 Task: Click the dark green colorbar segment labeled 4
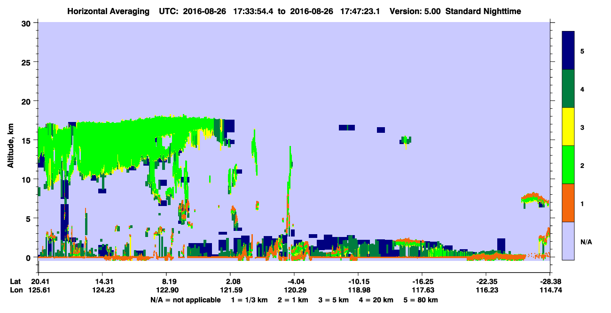click(568, 89)
